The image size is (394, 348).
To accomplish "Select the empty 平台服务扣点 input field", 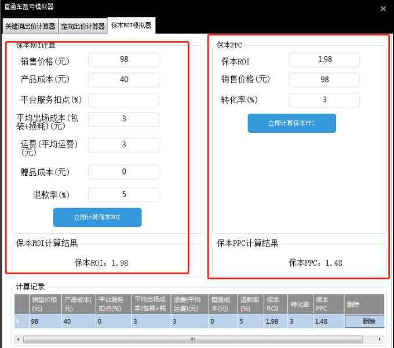I will (x=123, y=100).
